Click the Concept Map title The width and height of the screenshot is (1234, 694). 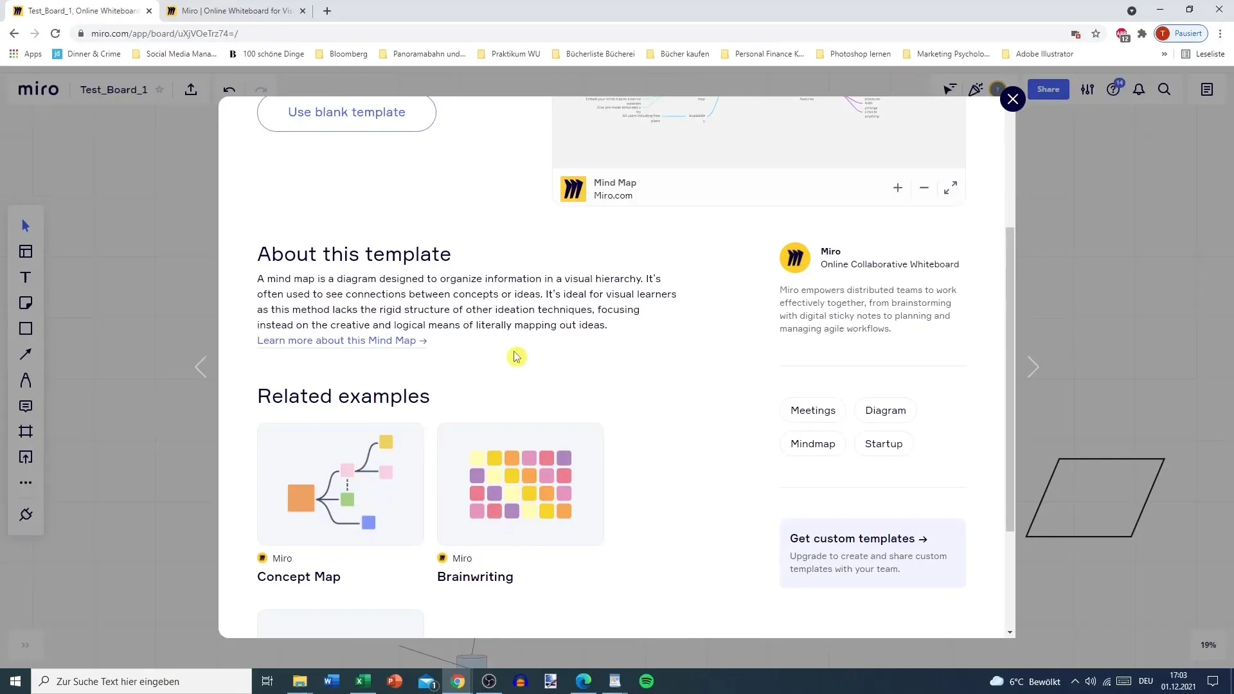[299, 577]
